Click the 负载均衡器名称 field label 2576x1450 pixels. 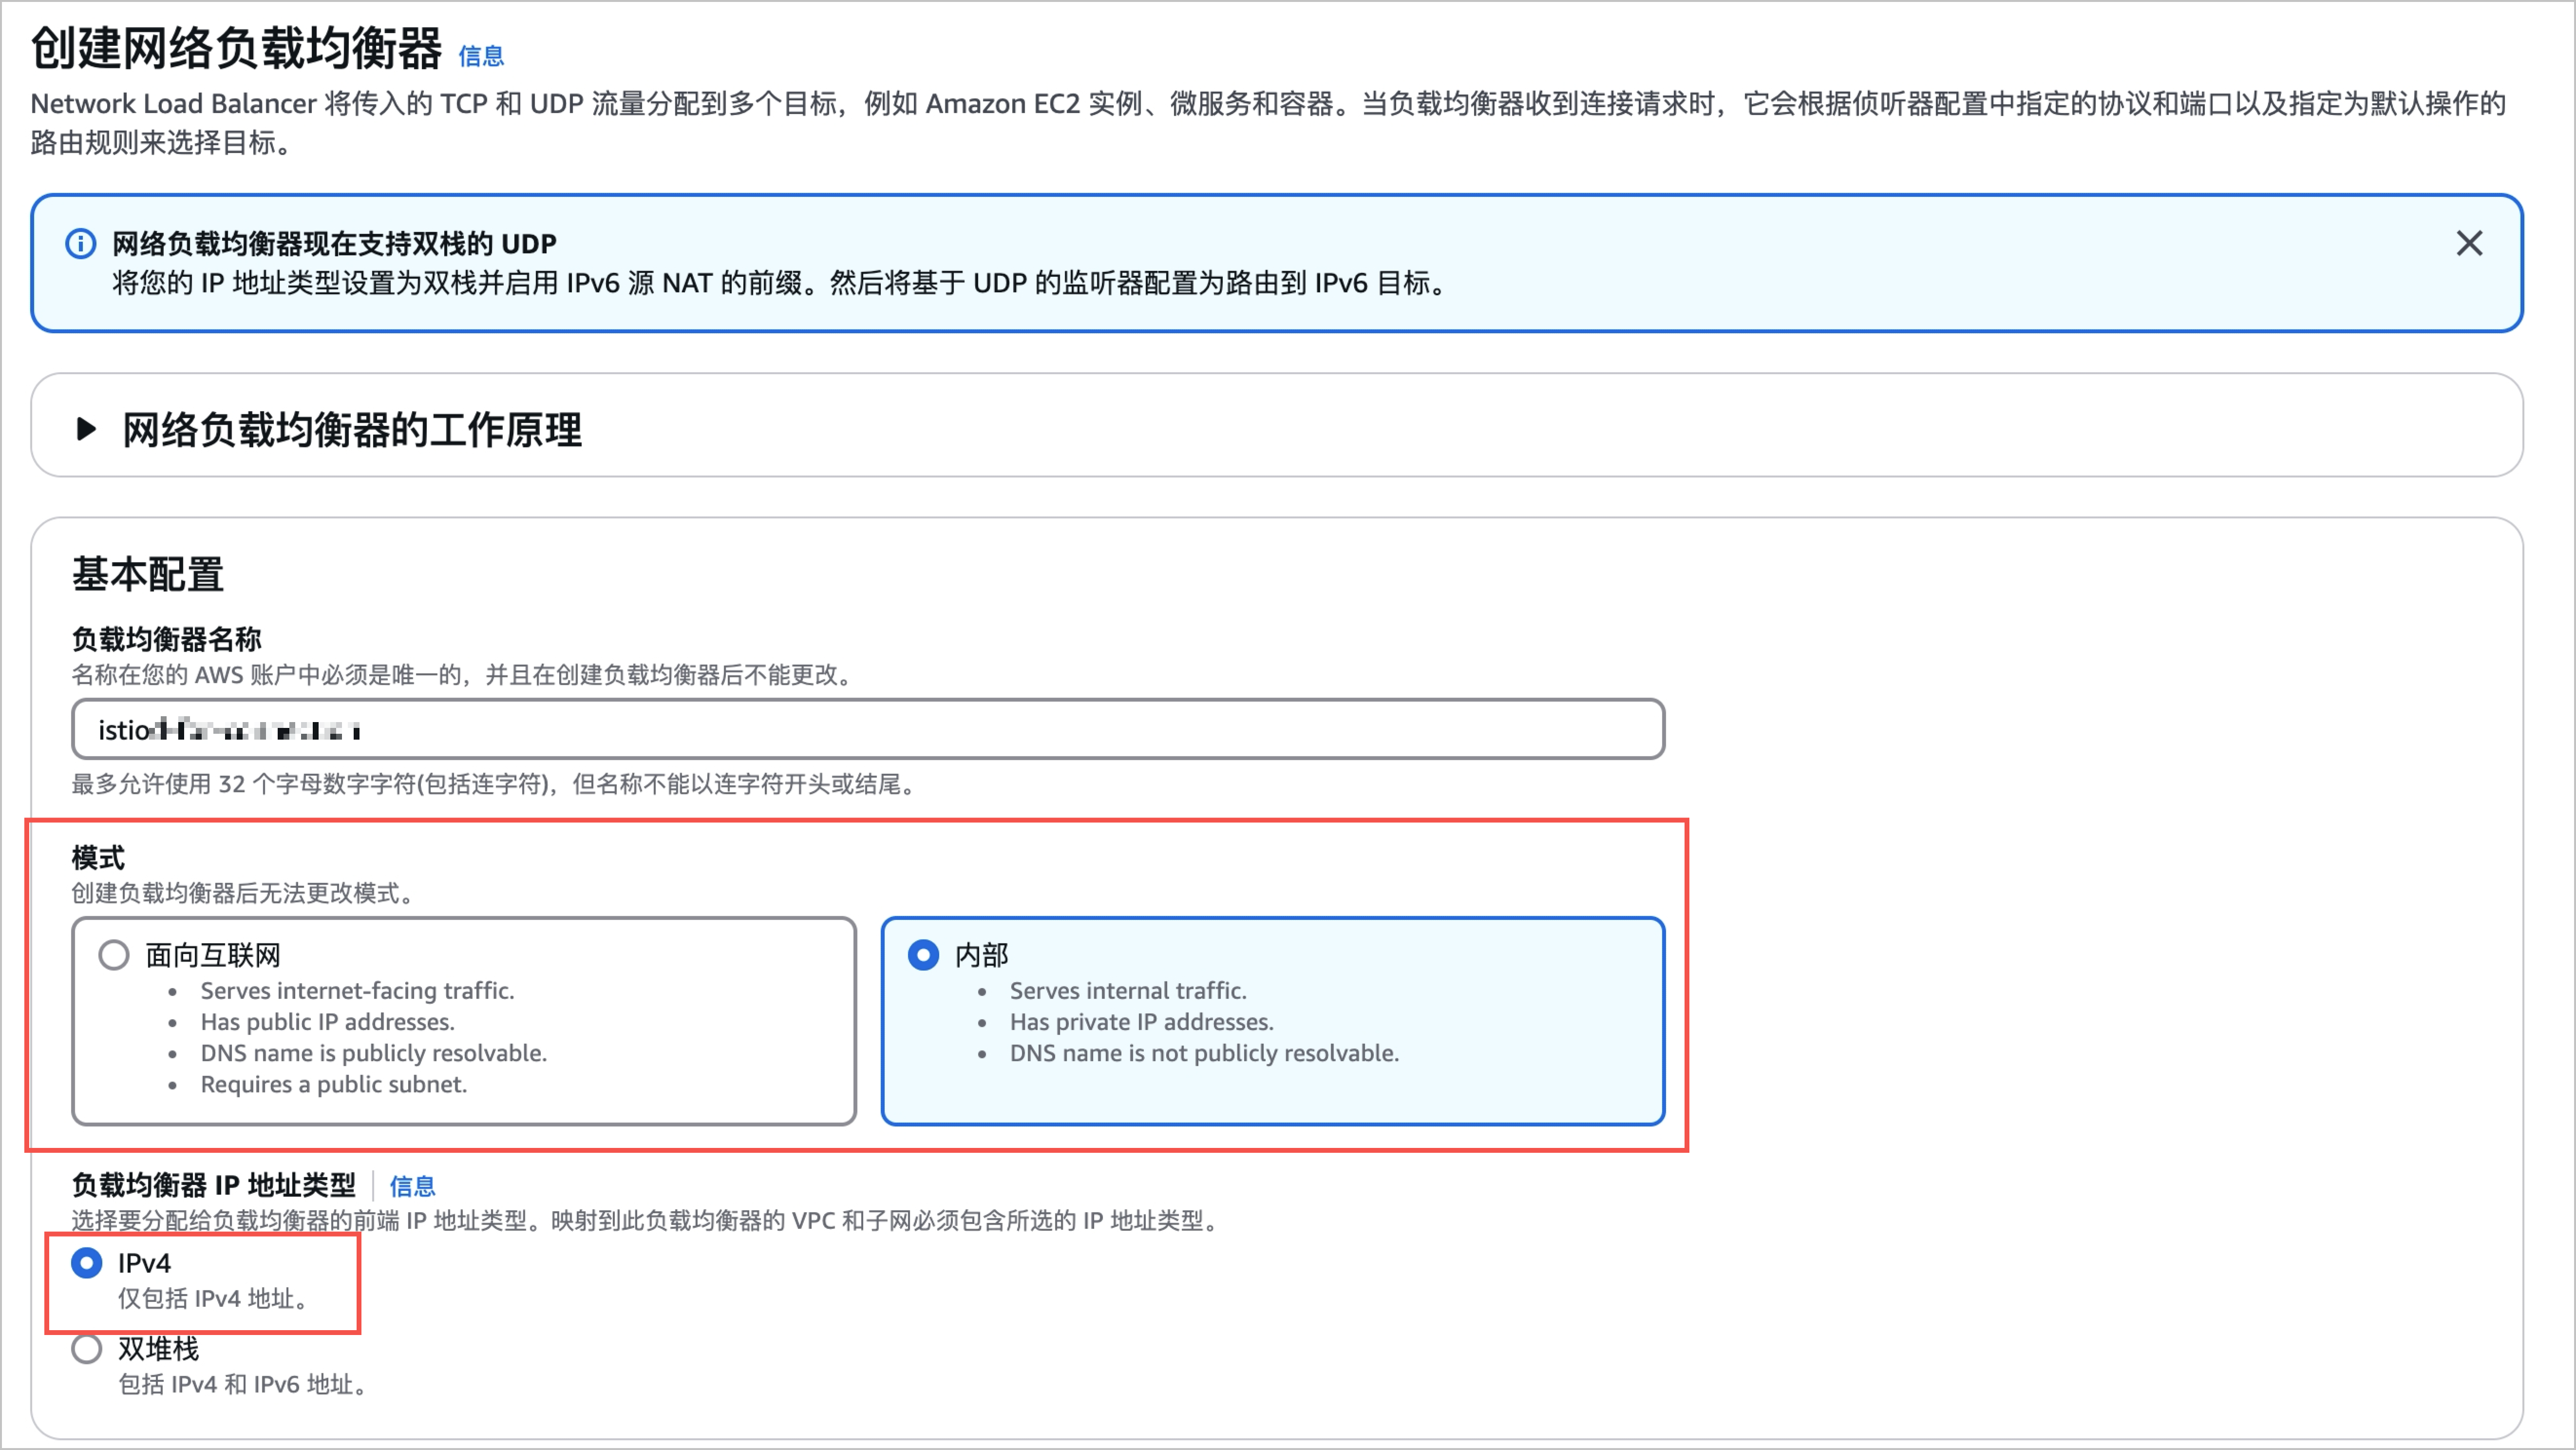click(166, 638)
